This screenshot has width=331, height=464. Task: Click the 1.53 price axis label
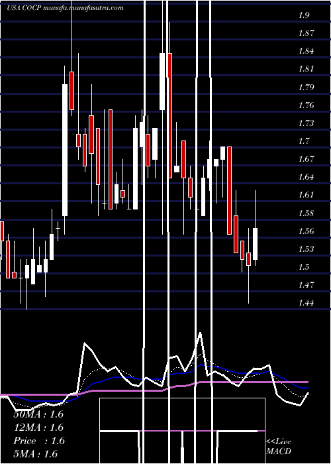306,249
